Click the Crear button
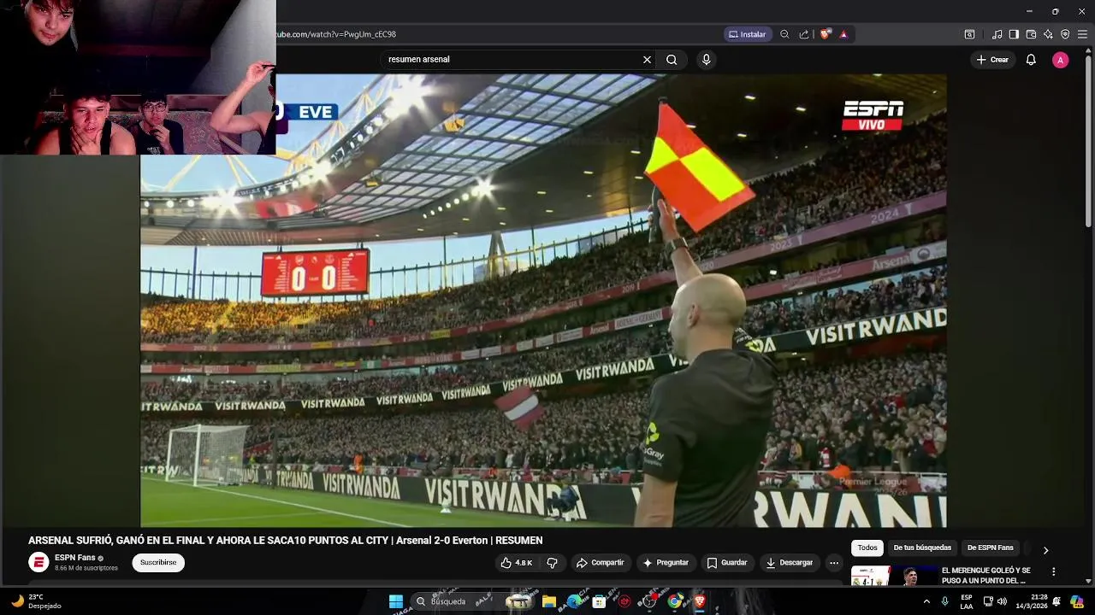Image resolution: width=1095 pixels, height=615 pixels. click(992, 60)
